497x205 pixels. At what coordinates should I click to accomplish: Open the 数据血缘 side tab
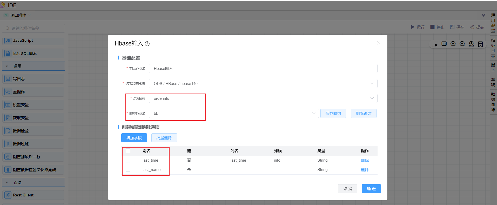pyautogui.click(x=493, y=102)
